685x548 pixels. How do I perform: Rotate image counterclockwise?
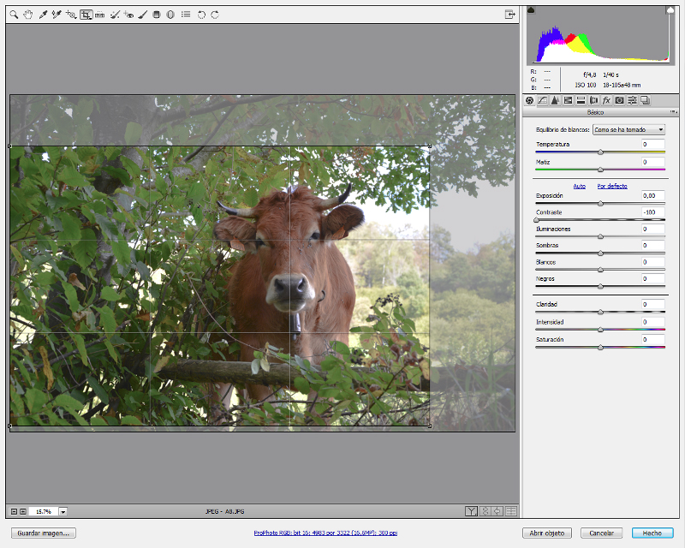pos(201,15)
